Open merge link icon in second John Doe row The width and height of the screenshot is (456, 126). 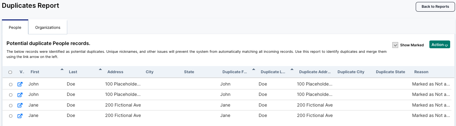(20, 95)
